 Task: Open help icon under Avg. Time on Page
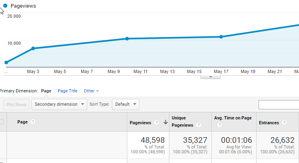[x=219, y=125]
